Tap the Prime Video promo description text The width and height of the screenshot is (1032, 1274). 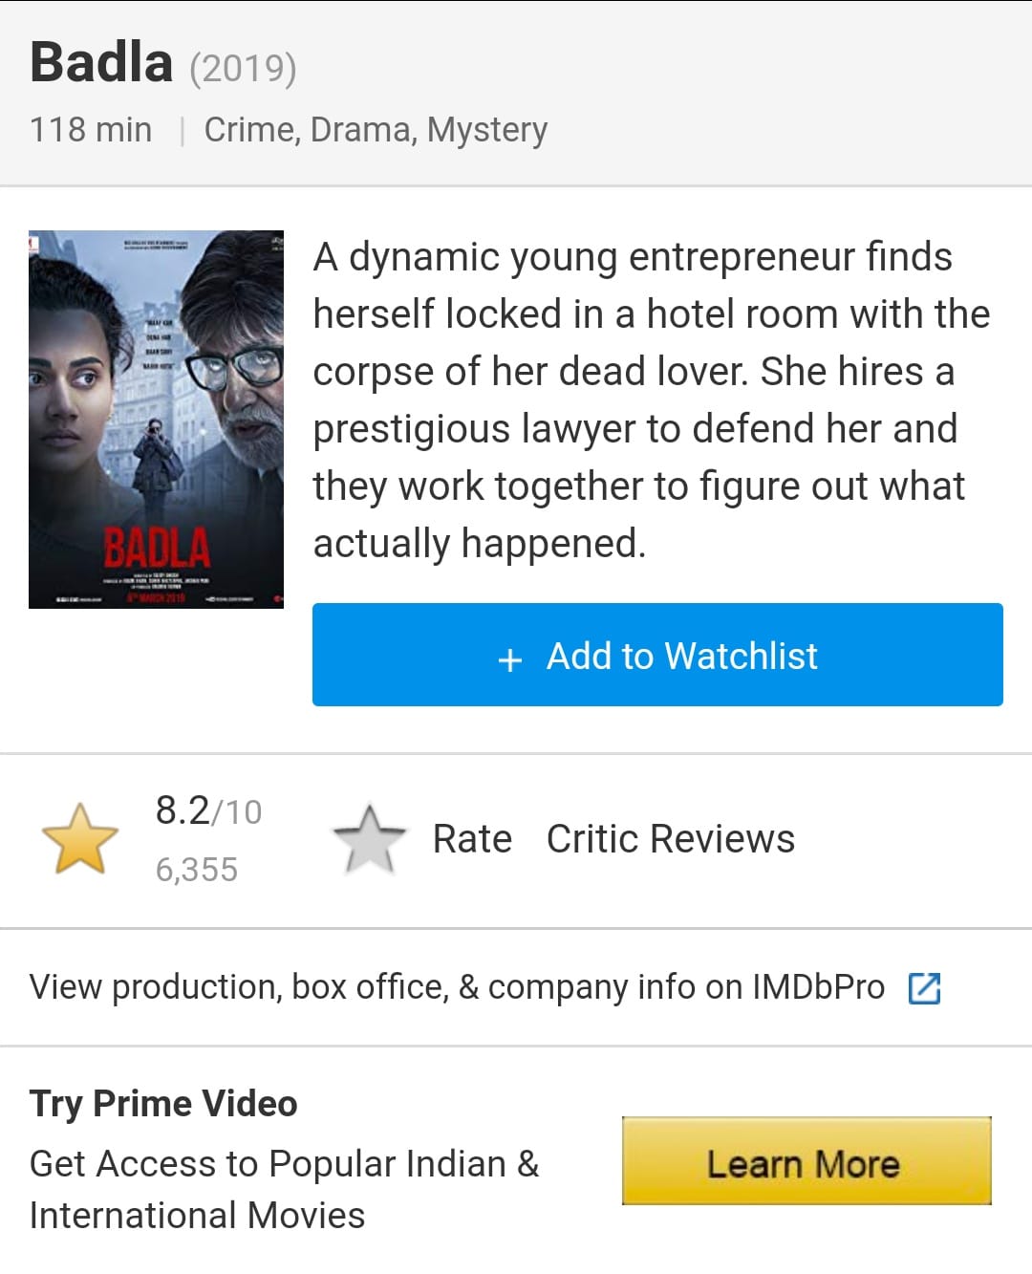point(284,1189)
